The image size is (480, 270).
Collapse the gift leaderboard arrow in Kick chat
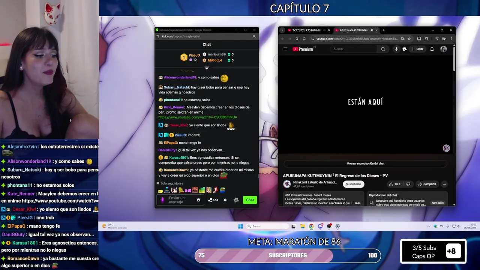tap(207, 67)
